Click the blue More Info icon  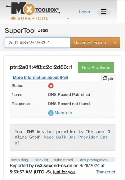pos(51,113)
